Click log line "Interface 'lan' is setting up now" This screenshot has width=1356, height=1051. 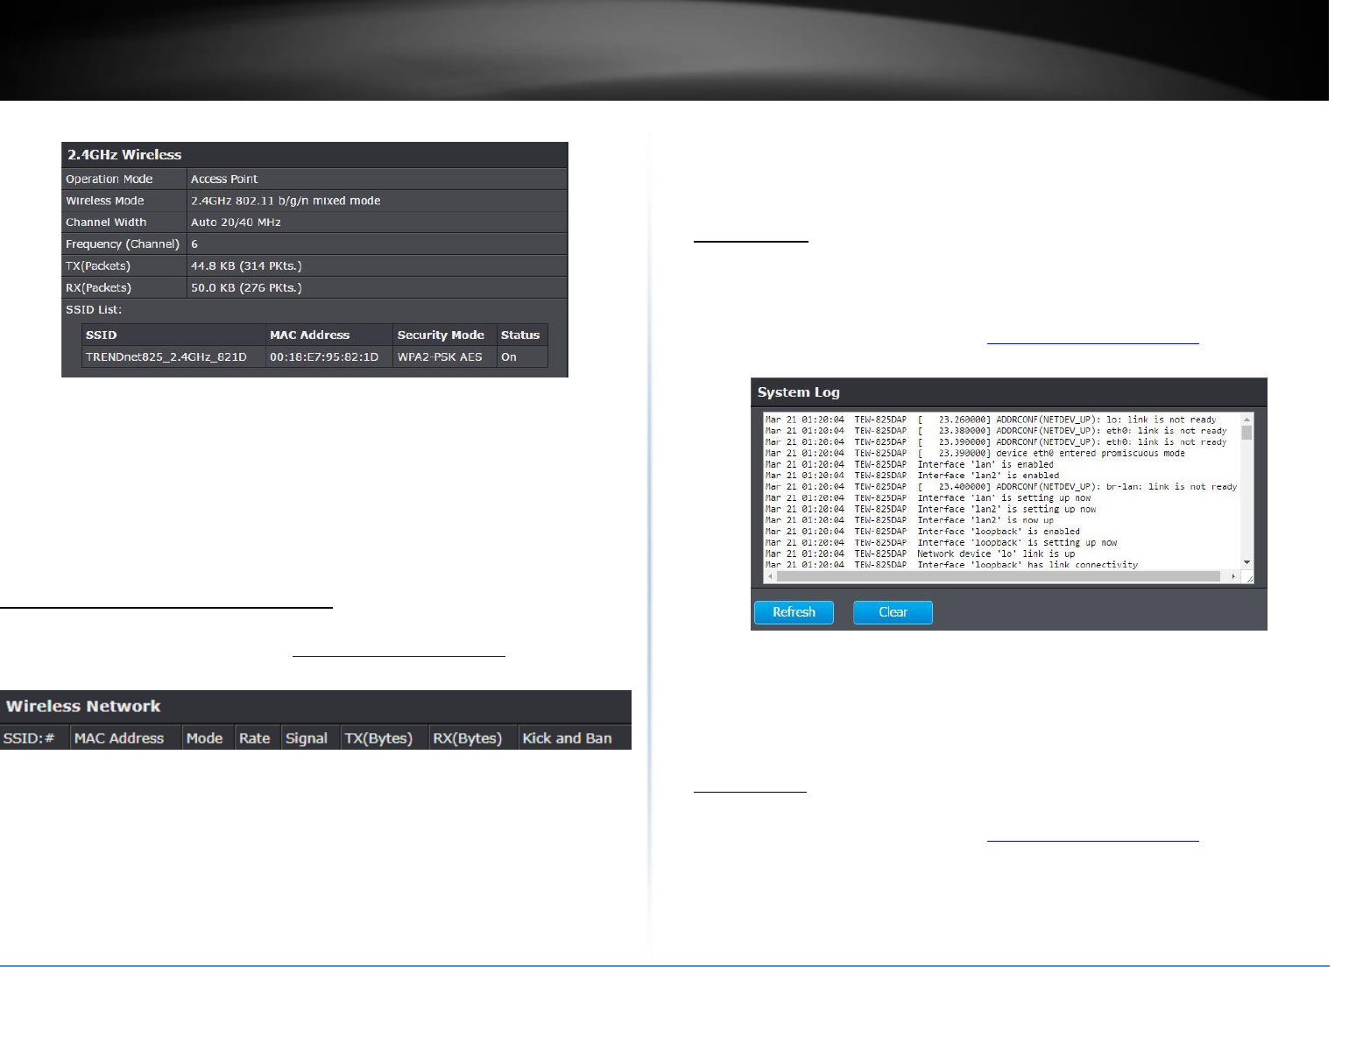coord(928,498)
